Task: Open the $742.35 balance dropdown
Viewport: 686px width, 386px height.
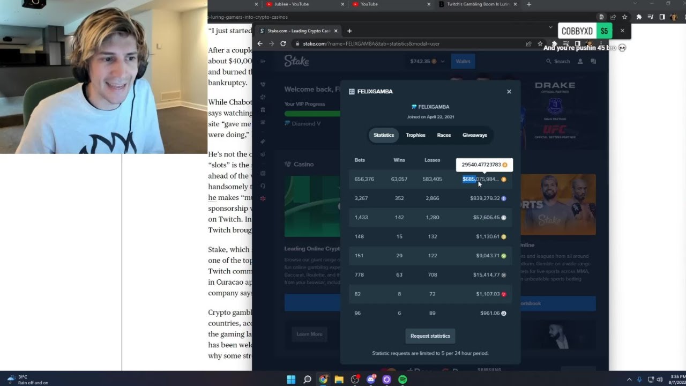Action: [x=427, y=61]
